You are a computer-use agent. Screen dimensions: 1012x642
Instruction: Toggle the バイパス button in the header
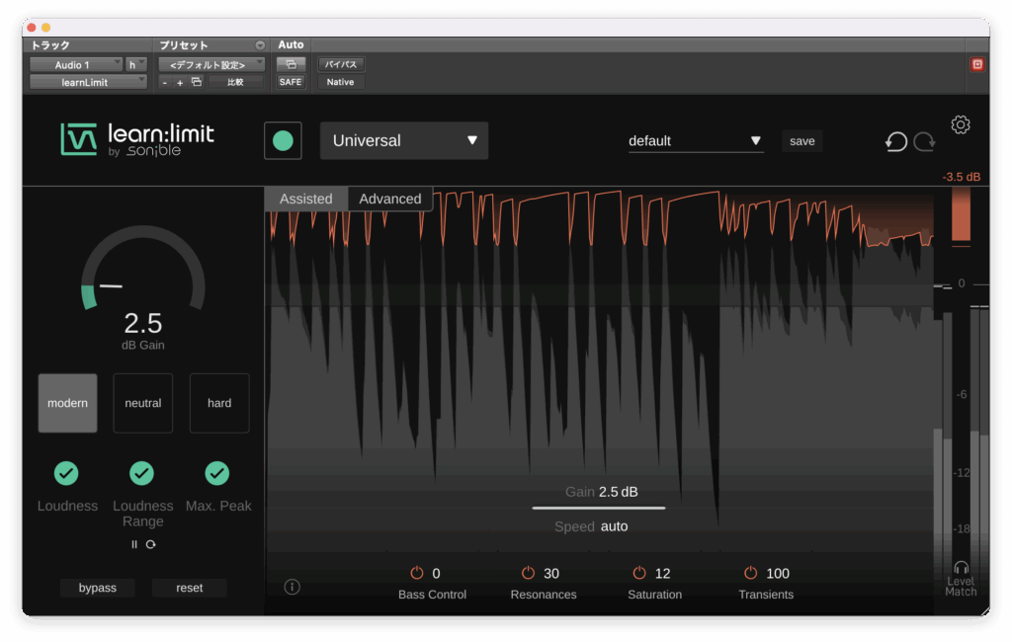click(341, 64)
